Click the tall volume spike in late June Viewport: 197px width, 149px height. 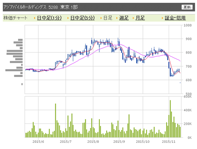[x=55, y=121]
